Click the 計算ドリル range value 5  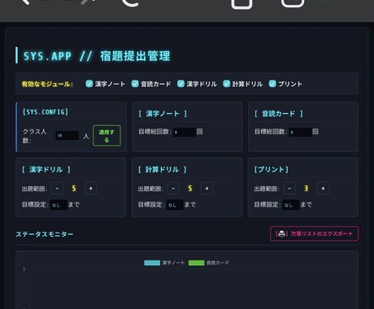pos(190,189)
